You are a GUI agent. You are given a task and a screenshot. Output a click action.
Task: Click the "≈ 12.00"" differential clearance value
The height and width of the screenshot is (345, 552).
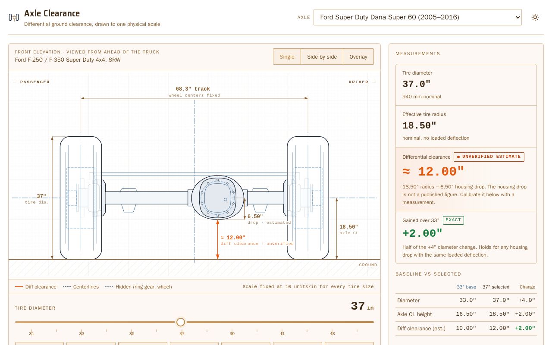point(433,172)
